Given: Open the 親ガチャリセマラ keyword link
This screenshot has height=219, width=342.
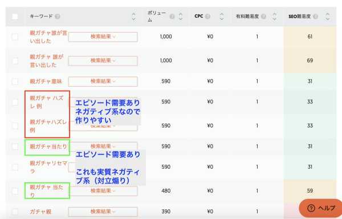Looking at the screenshot, I should 48,167.
